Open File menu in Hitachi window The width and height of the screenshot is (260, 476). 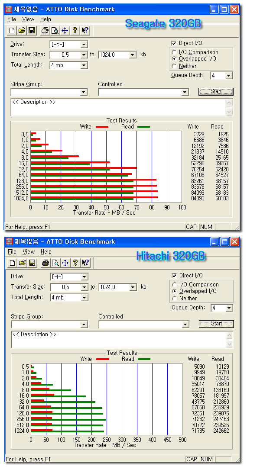pos(12,252)
